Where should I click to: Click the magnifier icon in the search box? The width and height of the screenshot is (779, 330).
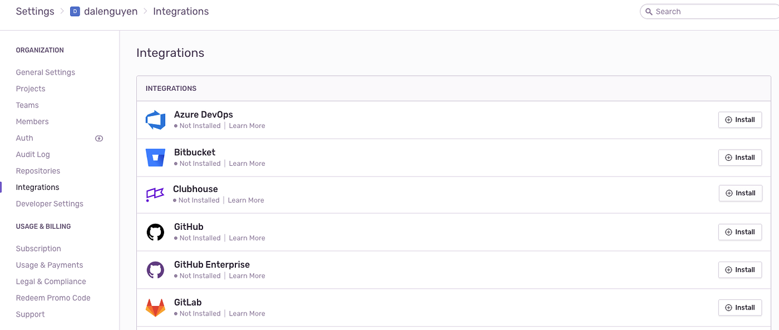(649, 12)
